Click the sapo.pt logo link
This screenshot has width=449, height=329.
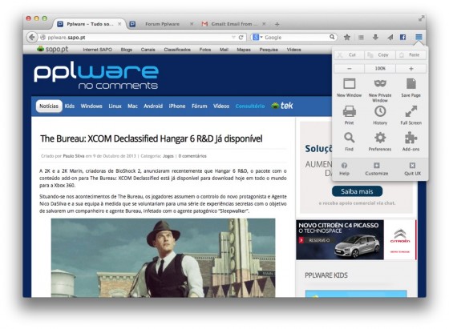pyautogui.click(x=53, y=49)
